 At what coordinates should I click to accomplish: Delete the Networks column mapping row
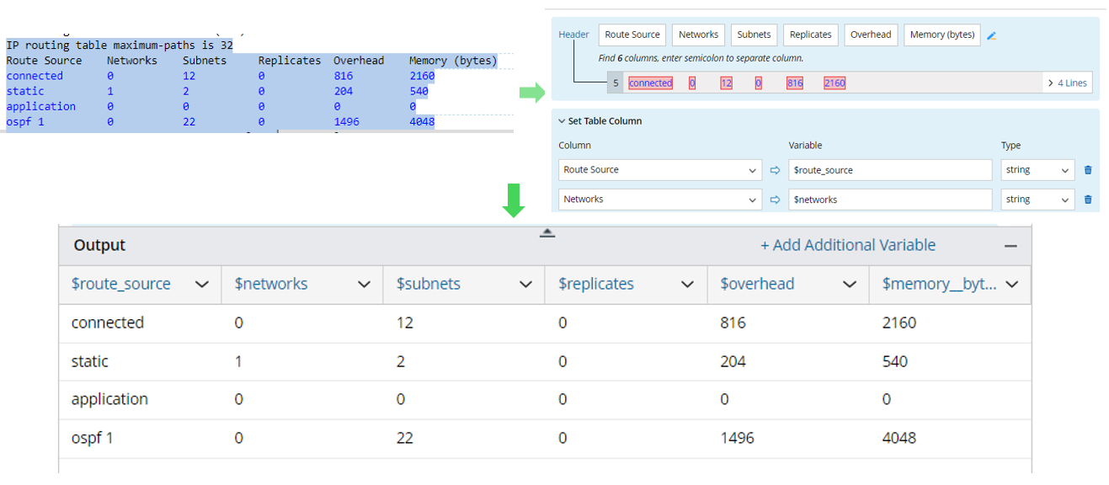click(x=1088, y=200)
